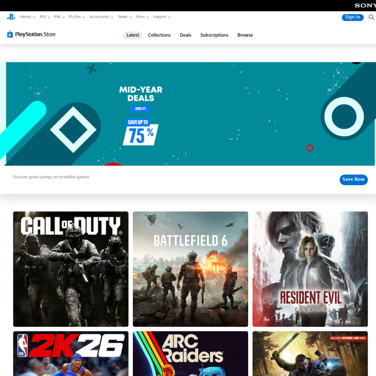The height and width of the screenshot is (376, 376).
Task: Open the Call of Duty game tile
Action: 71,269
